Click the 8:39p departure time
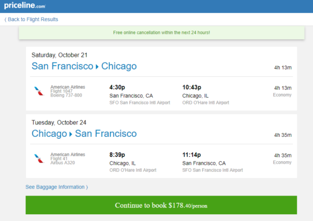This screenshot has width=313, height=221. [117, 155]
